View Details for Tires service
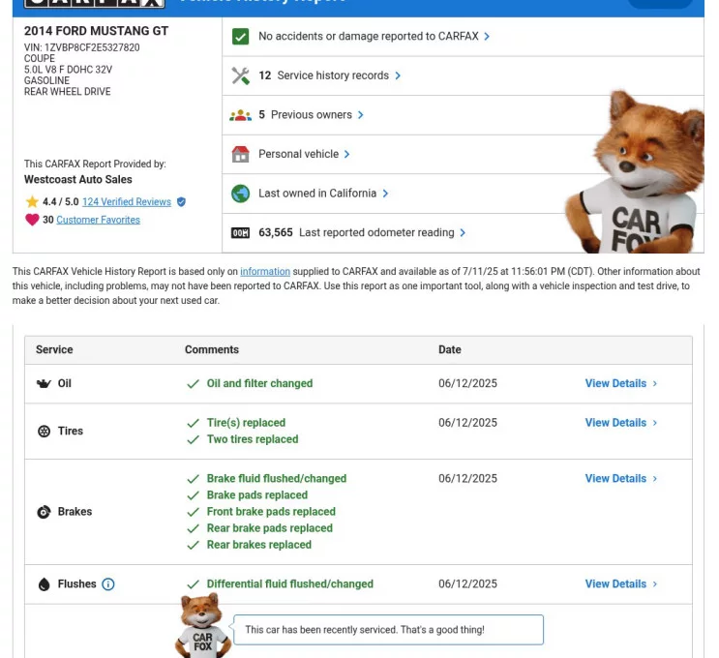The image size is (719, 658). tap(620, 423)
